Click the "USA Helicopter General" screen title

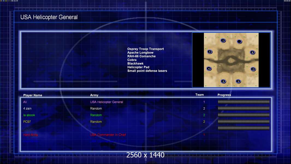[49, 17]
